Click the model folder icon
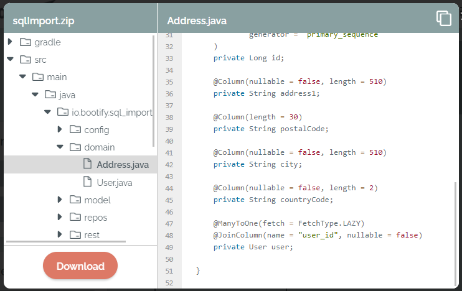Viewport: 462px width, 291px height. click(75, 200)
